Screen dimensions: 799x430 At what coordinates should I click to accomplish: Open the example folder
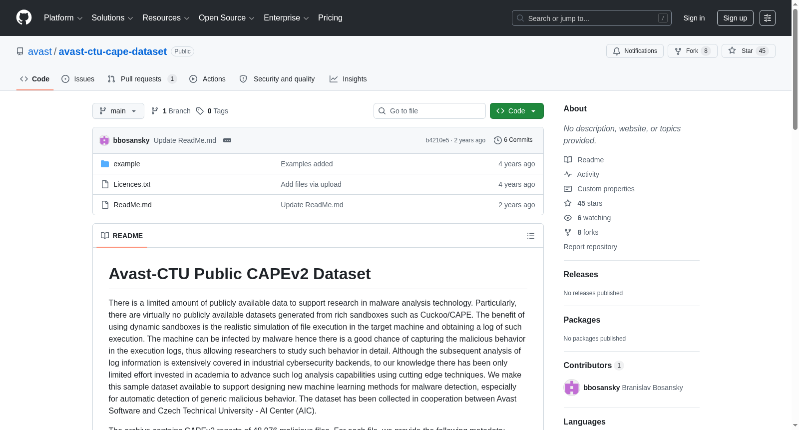click(x=127, y=164)
